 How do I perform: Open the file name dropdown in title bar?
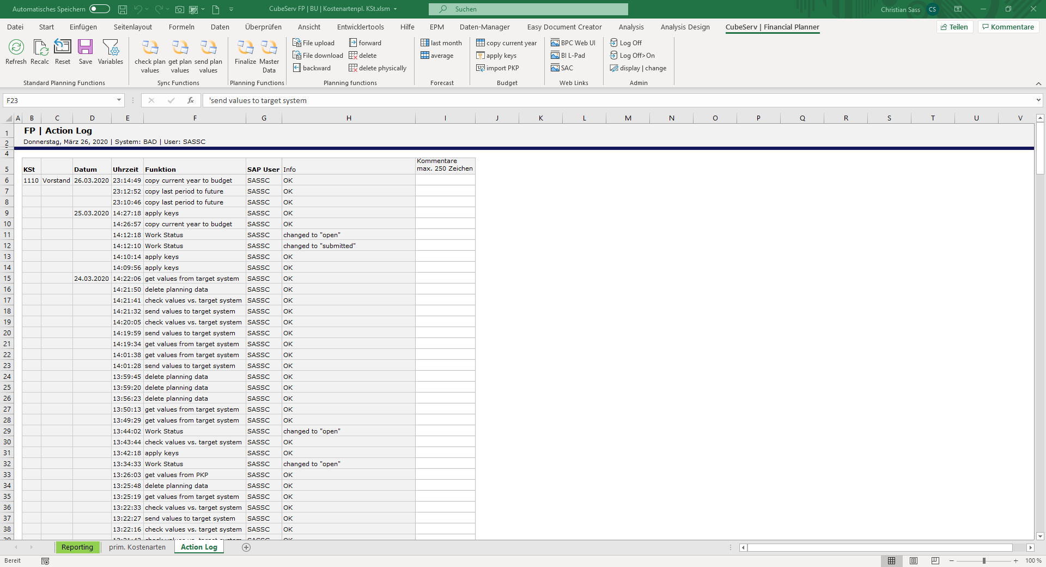point(396,9)
